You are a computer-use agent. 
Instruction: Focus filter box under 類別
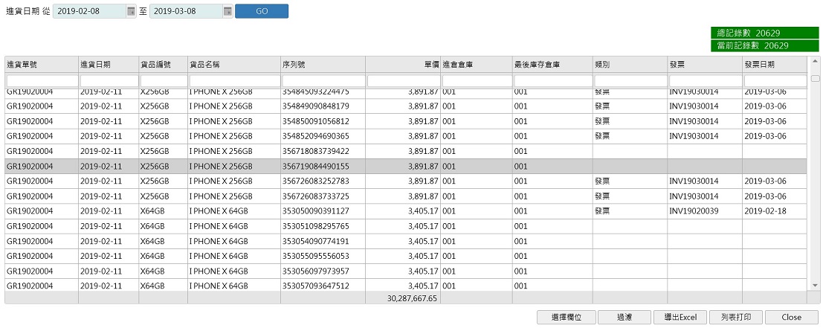[x=631, y=81]
